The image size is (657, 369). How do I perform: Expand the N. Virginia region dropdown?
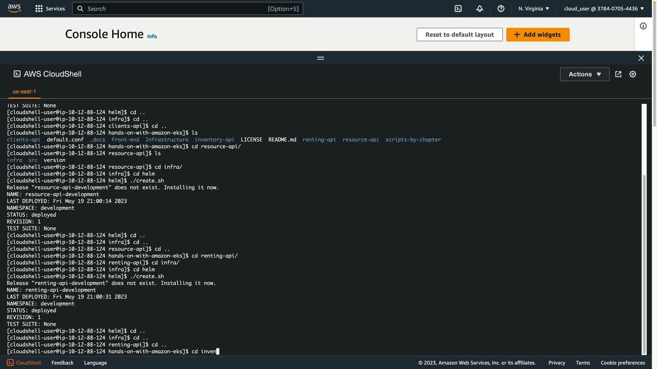coord(533,9)
